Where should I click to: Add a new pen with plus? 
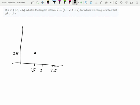point(81,3)
